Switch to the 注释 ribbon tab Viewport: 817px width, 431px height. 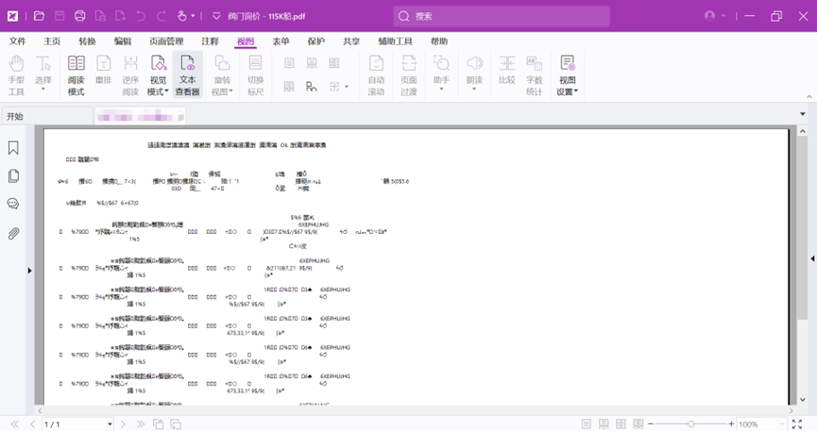(210, 41)
